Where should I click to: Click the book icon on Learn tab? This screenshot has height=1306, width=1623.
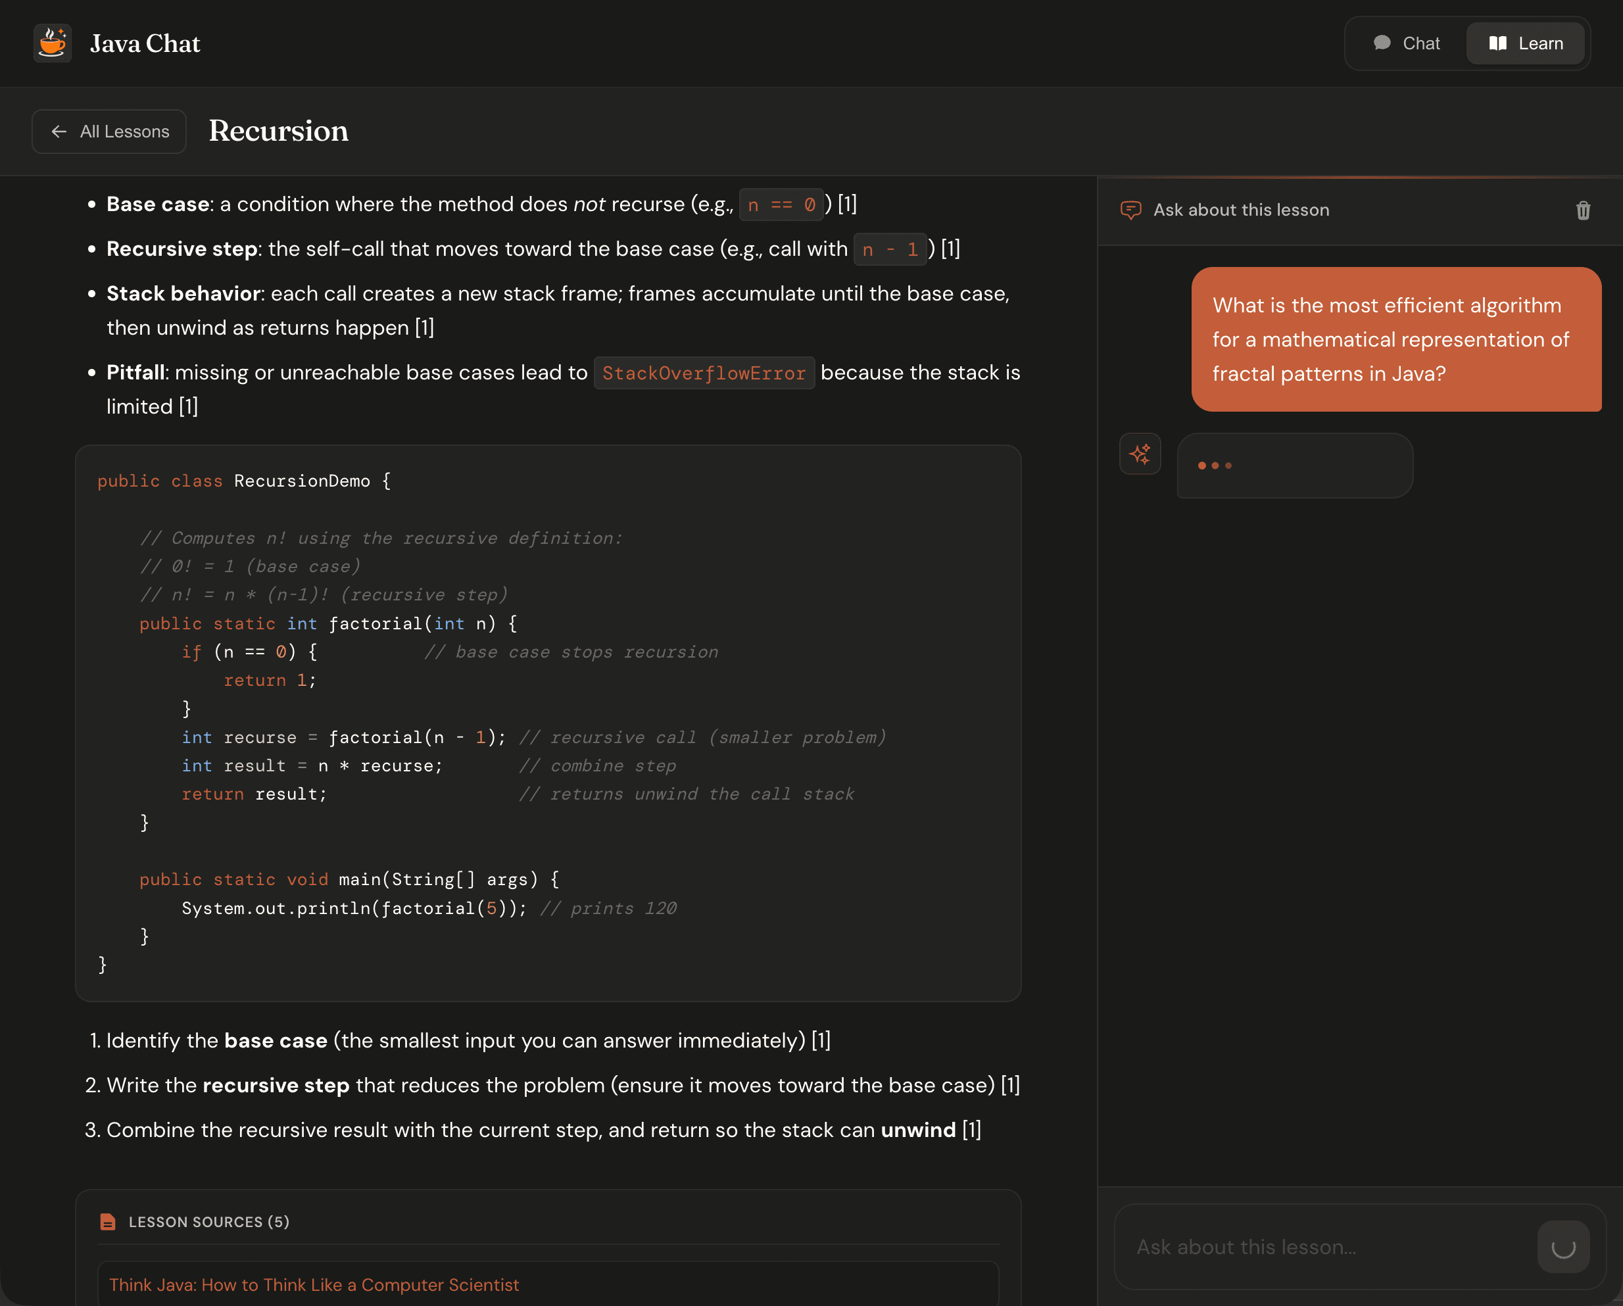pos(1497,43)
